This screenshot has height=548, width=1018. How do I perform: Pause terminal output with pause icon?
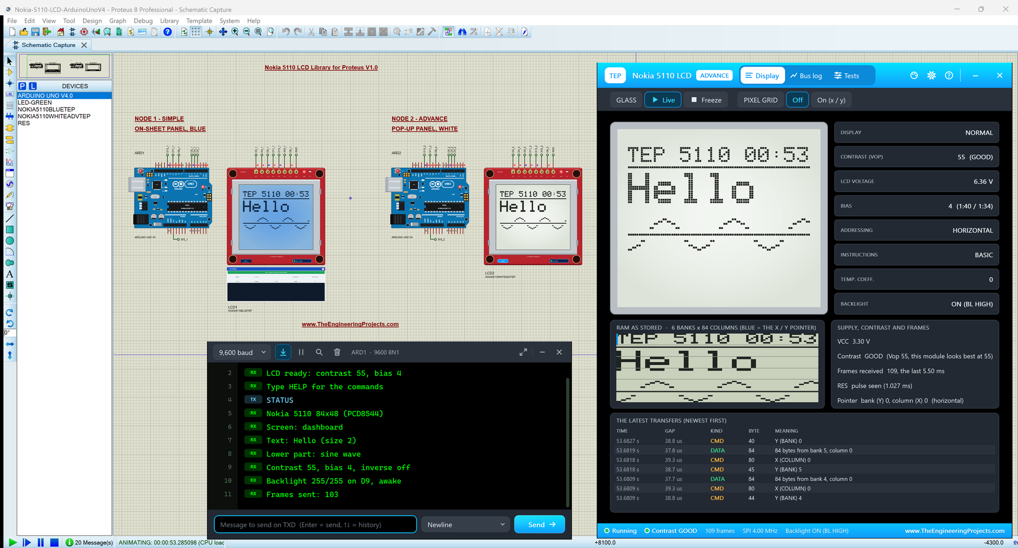click(x=301, y=352)
